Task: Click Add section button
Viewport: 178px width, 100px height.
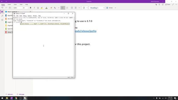Action: pyautogui.click(x=9, y=94)
